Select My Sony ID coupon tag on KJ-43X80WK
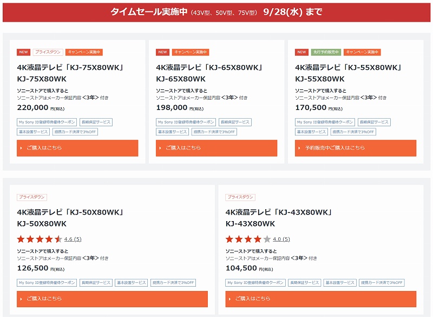The image size is (433, 317). (x=255, y=283)
